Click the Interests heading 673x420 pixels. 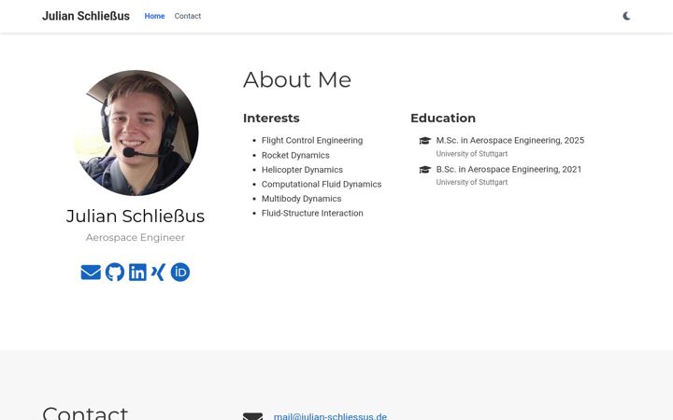click(271, 118)
